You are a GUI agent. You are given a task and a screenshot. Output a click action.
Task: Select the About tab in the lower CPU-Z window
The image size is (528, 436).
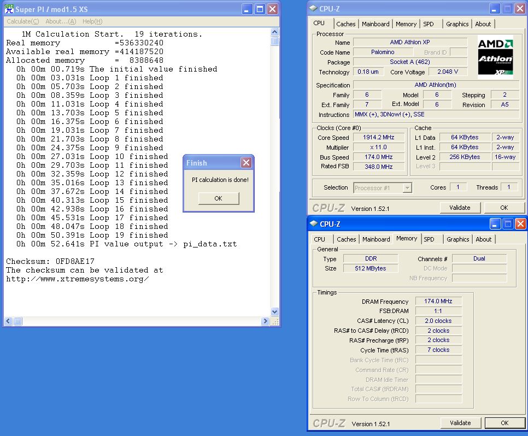484,239
